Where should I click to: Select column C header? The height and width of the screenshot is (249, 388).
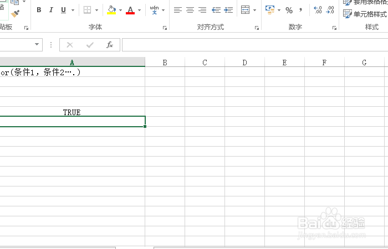click(205, 63)
